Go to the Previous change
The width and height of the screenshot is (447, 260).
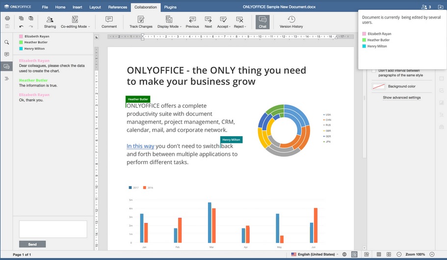click(x=192, y=22)
